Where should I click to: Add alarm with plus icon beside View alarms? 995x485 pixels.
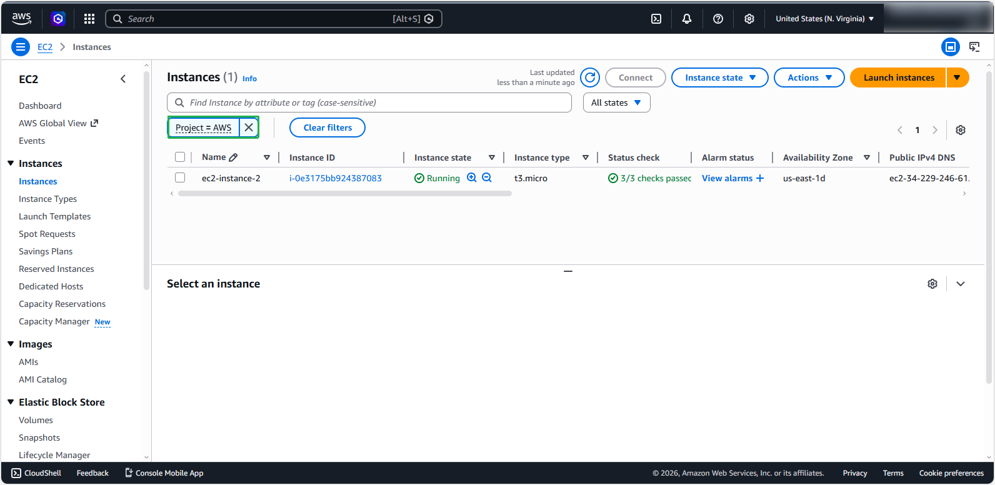click(x=760, y=178)
